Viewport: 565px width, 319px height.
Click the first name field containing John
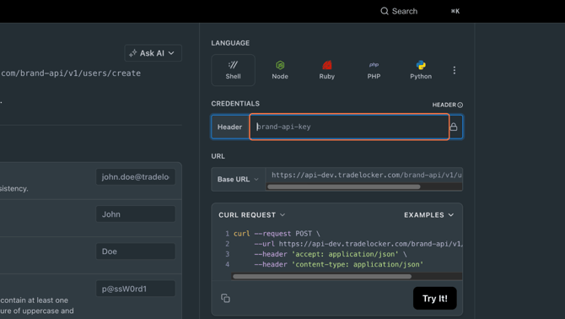click(x=136, y=214)
